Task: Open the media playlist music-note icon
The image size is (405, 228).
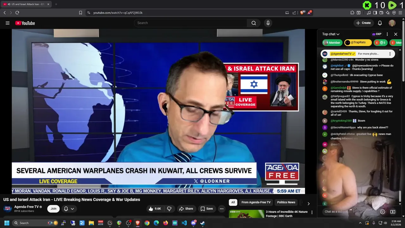Action: click(x=369, y=13)
